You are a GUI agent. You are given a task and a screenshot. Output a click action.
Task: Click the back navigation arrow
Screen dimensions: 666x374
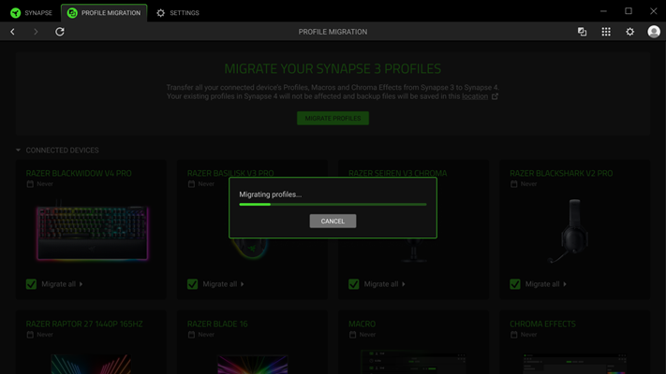(x=12, y=32)
